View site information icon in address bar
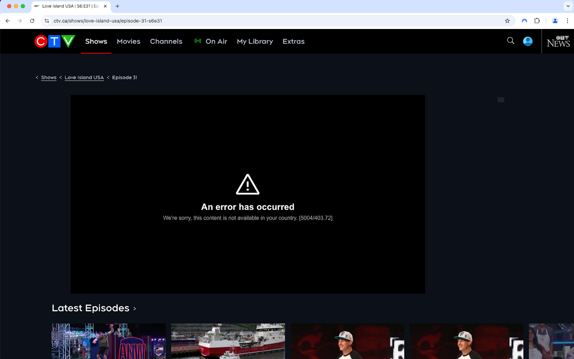The image size is (574, 359). pos(47,21)
